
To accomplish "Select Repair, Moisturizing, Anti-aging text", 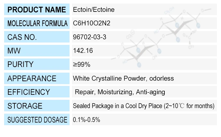I will point(120,92).
